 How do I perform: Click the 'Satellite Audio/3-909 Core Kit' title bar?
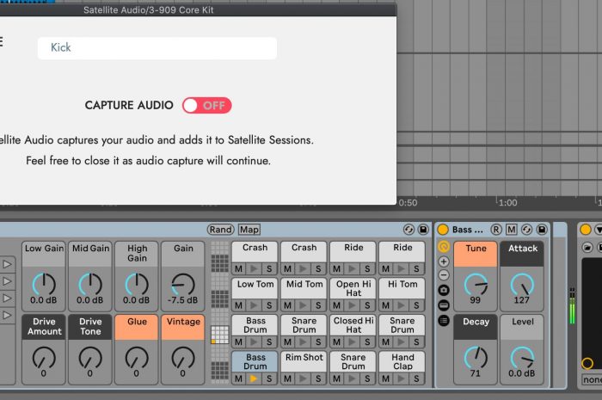[x=198, y=10]
